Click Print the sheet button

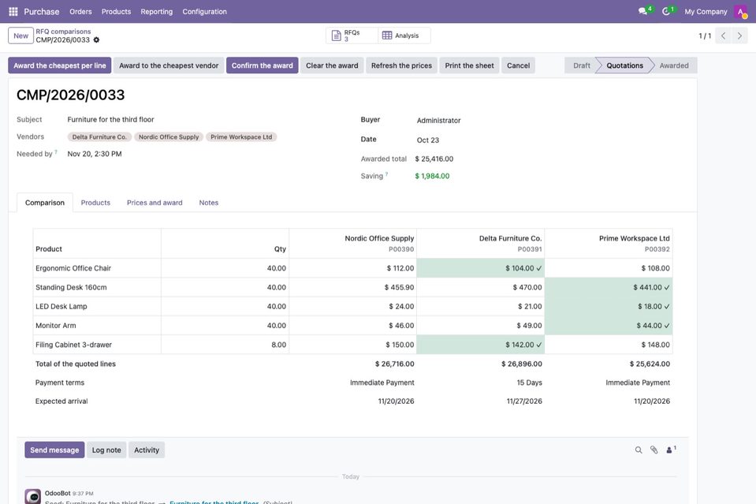(470, 65)
